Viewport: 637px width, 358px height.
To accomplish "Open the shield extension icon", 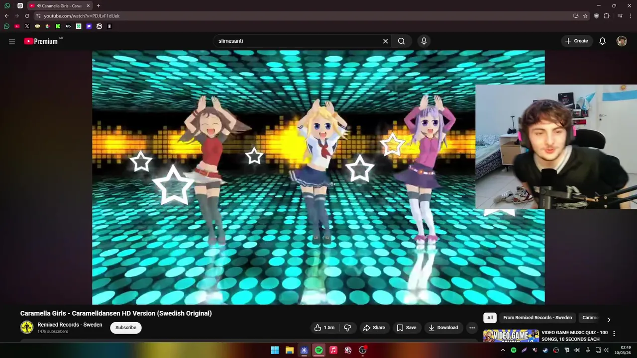I will pos(596,16).
